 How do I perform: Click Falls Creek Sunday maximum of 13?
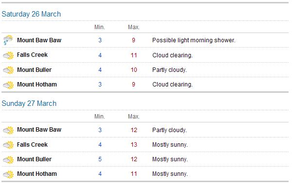click(134, 145)
